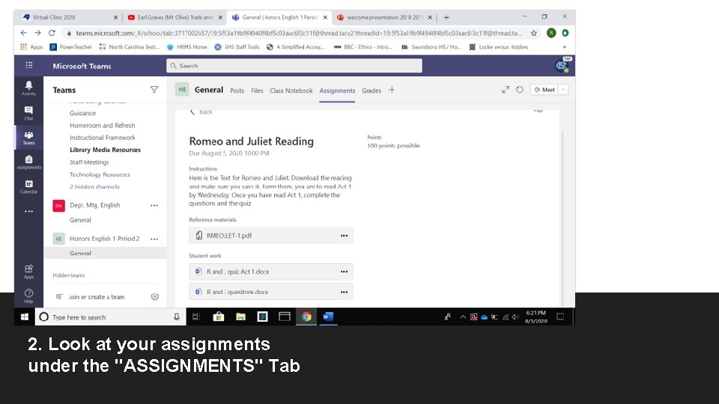Viewport: 719px width, 404px height.
Task: Bookmark this page with star icon
Action: click(x=534, y=33)
